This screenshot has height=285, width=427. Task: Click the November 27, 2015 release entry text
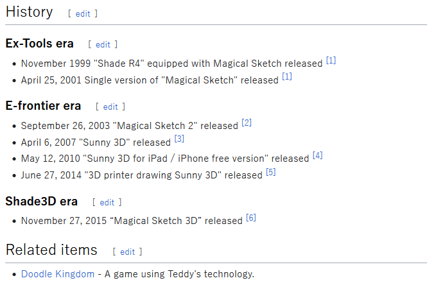click(131, 221)
